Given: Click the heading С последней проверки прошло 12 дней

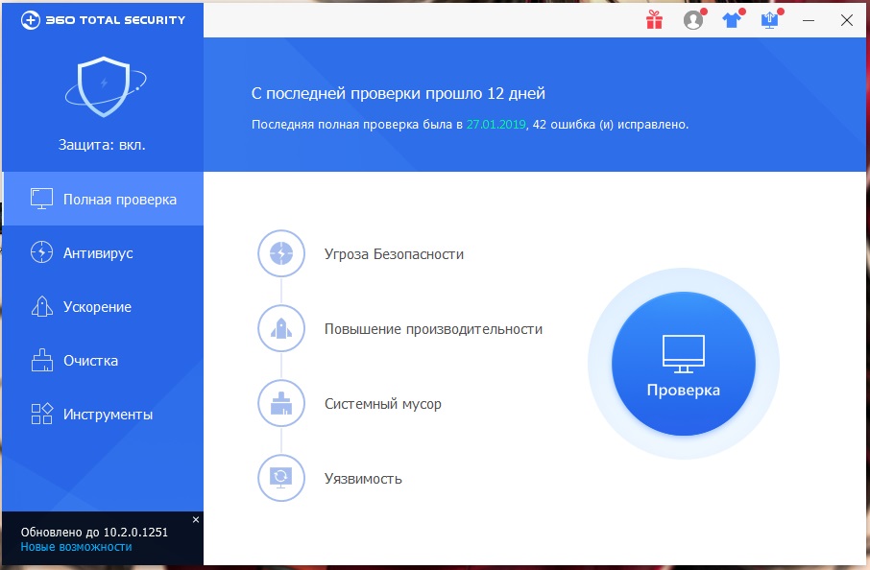Looking at the screenshot, I should 399,93.
